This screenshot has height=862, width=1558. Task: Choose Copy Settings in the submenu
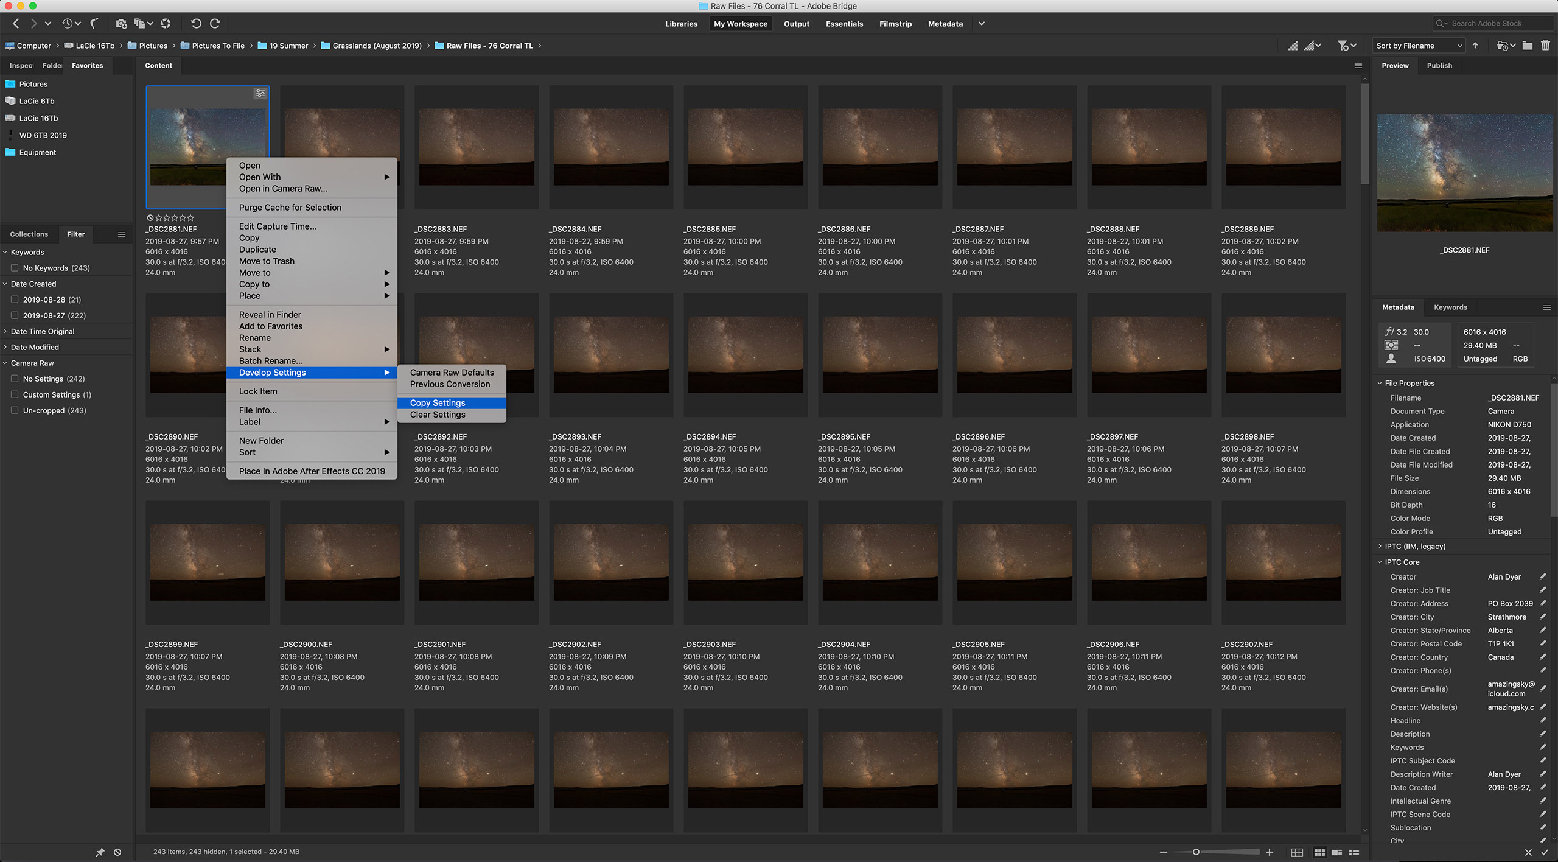point(438,403)
